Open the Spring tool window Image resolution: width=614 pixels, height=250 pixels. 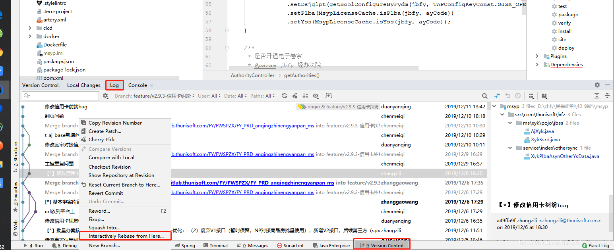(x=185, y=246)
